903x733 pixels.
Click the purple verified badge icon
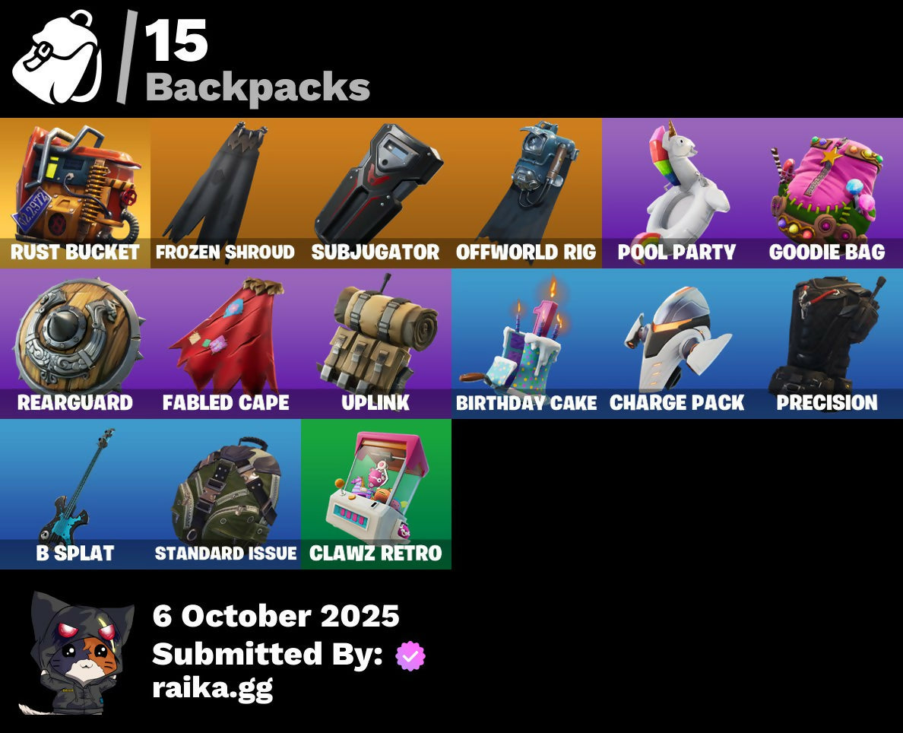pyautogui.click(x=410, y=655)
